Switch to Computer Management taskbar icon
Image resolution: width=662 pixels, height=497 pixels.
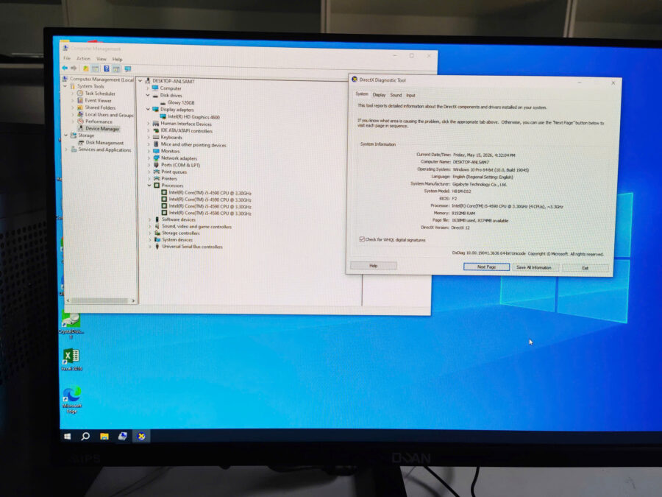click(x=123, y=436)
